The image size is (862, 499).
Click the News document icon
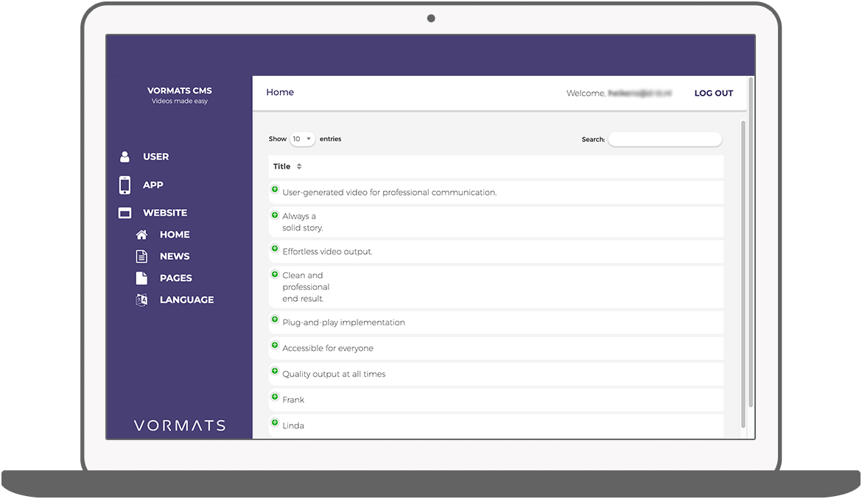tap(141, 256)
